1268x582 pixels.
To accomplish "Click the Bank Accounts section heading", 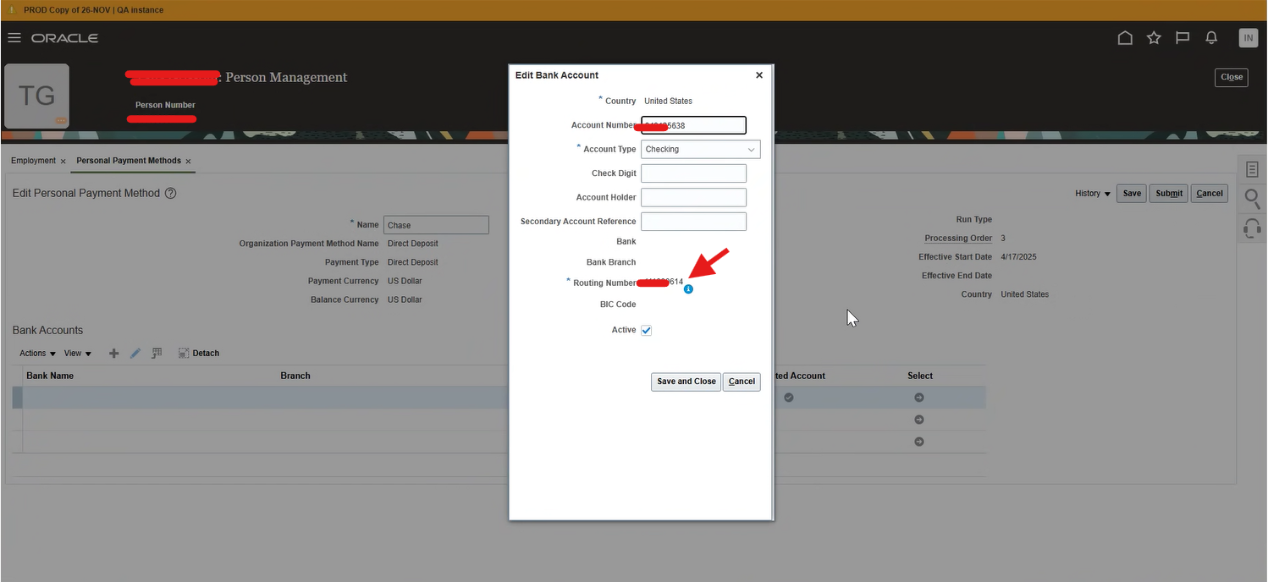I will coord(47,330).
